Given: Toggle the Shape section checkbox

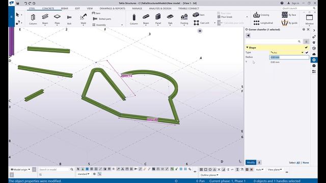Looking at the screenshot, I should [x=306, y=47].
